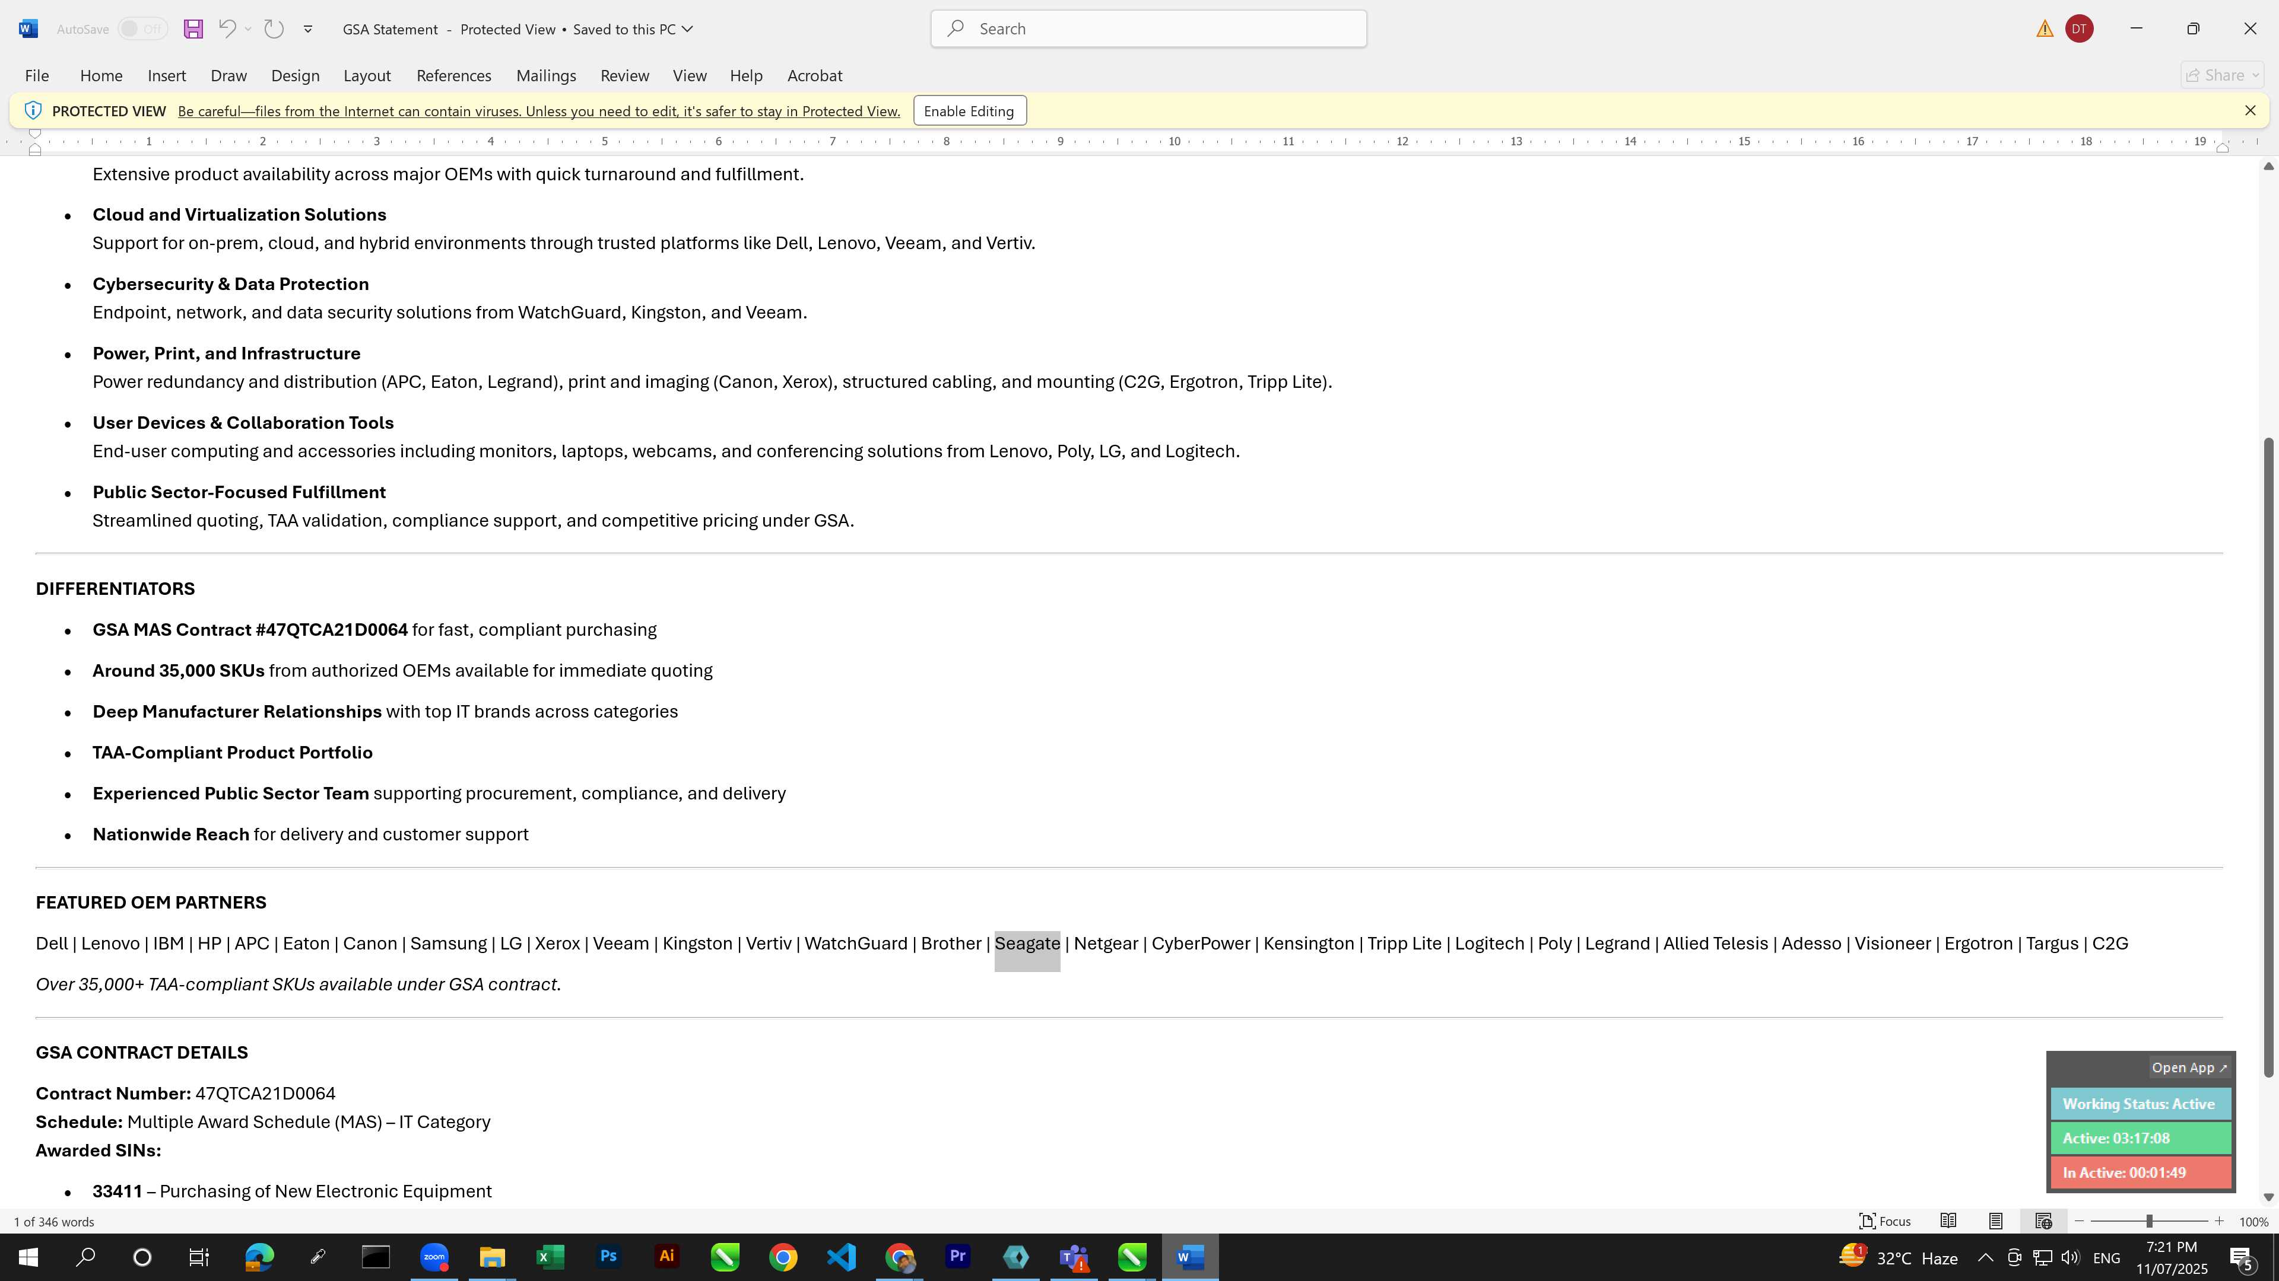Click the scroll up arrow
The image size is (2279, 1281).
point(2268,166)
